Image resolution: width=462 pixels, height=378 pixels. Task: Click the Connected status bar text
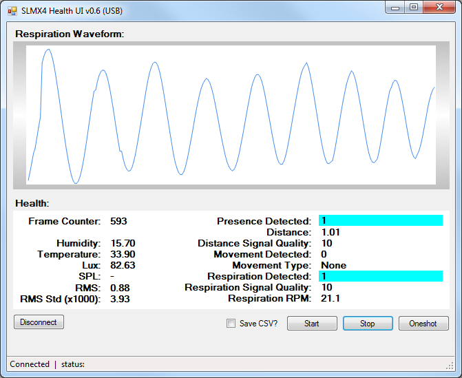coord(30,364)
